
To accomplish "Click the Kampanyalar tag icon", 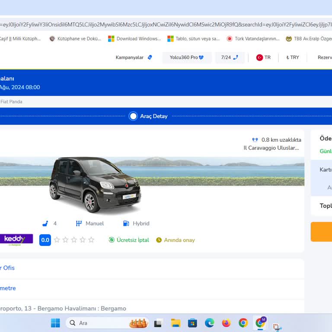I will 150,57.
